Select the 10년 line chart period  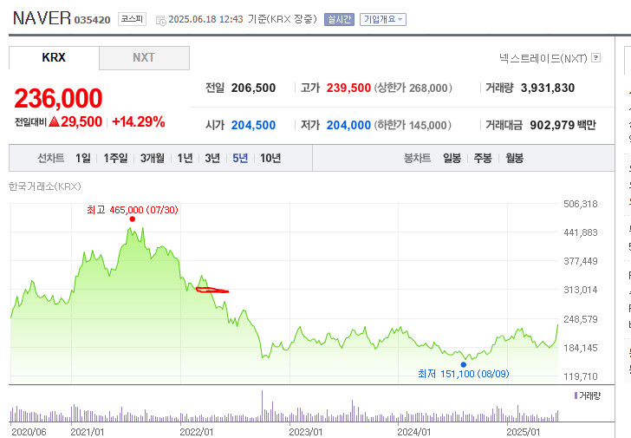pos(270,158)
